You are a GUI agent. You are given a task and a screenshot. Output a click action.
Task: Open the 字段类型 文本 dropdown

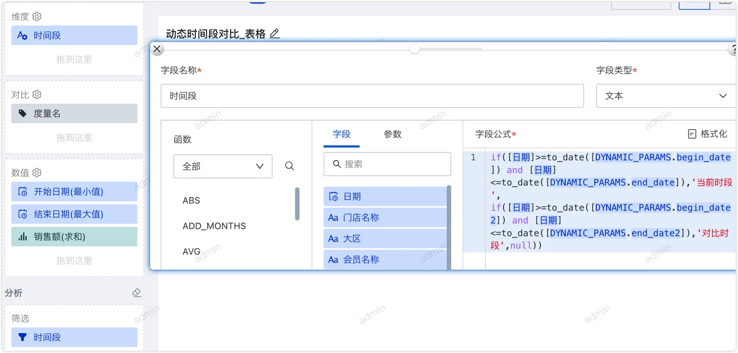pyautogui.click(x=723, y=96)
